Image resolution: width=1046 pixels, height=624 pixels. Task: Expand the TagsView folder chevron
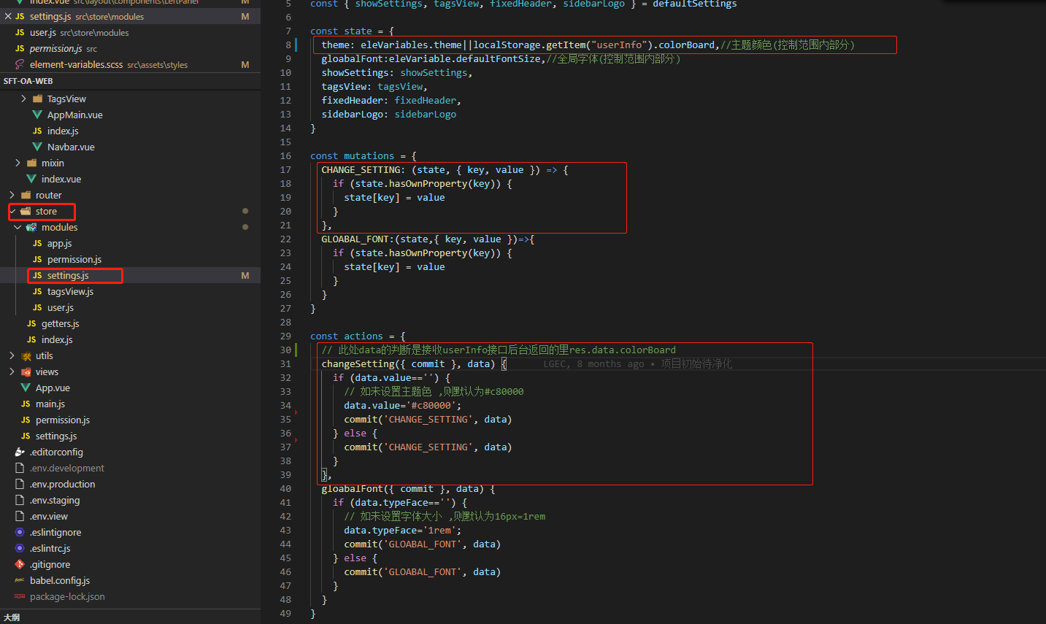[23, 99]
